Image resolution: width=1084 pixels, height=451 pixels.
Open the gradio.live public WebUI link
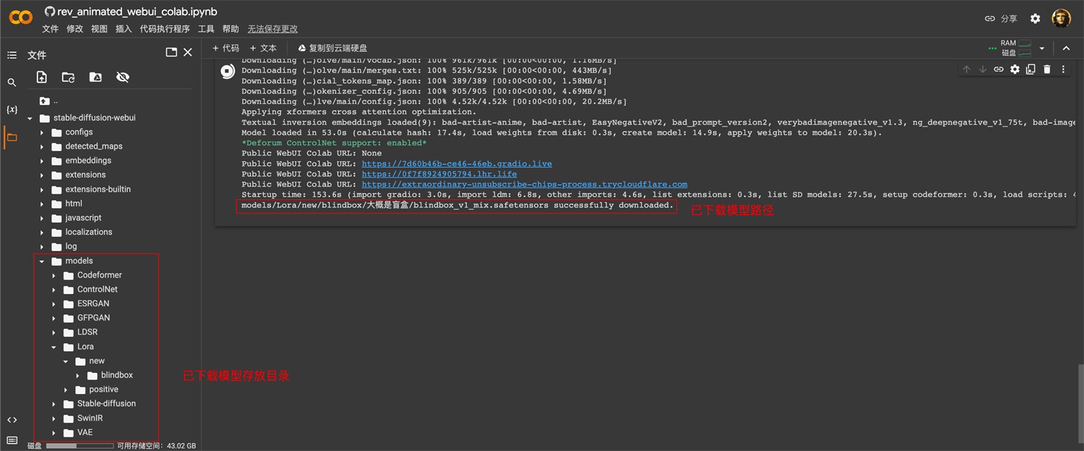tap(456, 164)
